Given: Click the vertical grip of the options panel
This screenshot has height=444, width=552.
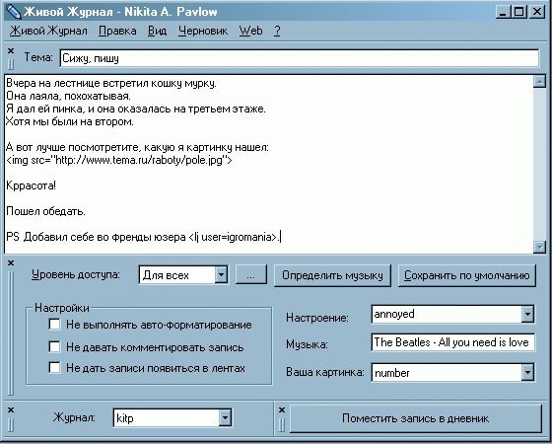Looking at the screenshot, I should point(11,333).
